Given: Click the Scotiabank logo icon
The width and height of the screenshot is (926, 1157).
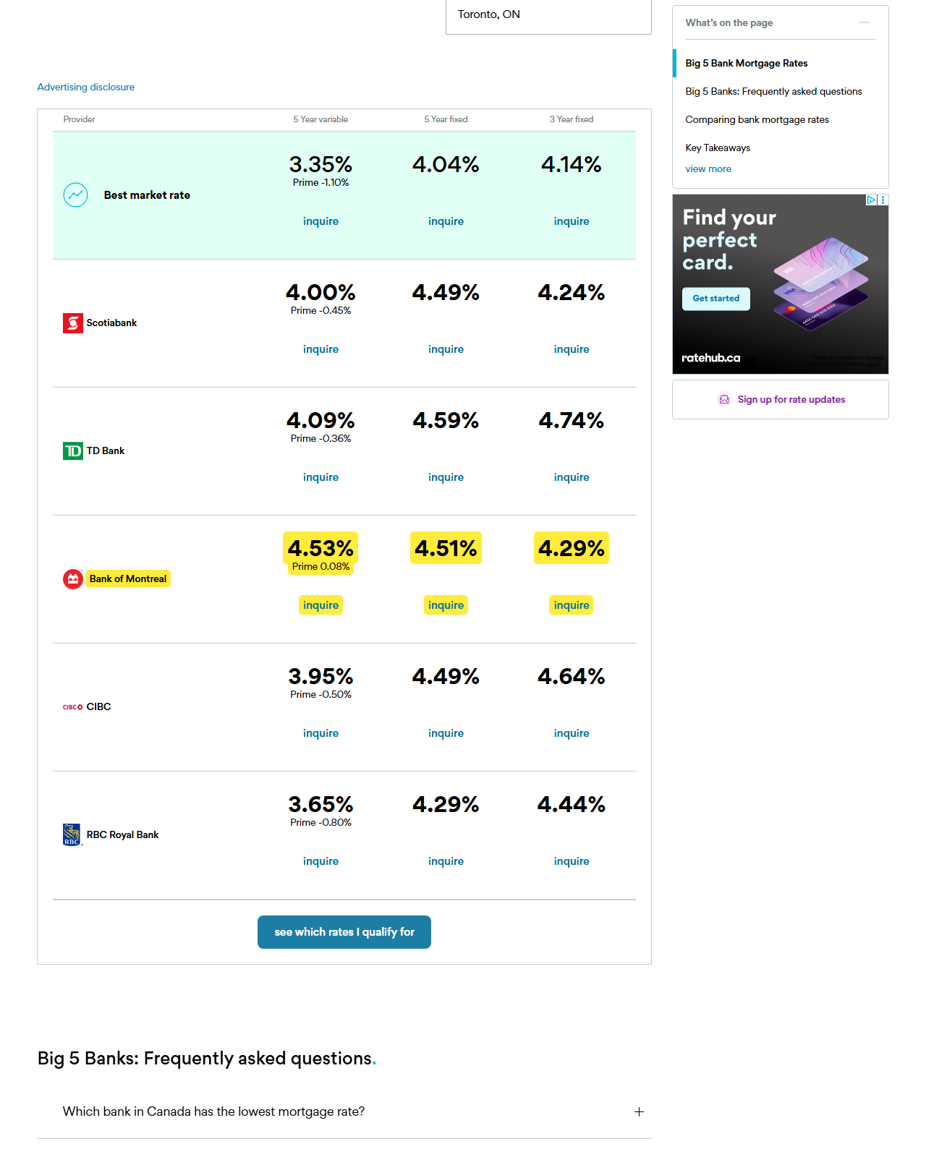Looking at the screenshot, I should pyautogui.click(x=72, y=323).
